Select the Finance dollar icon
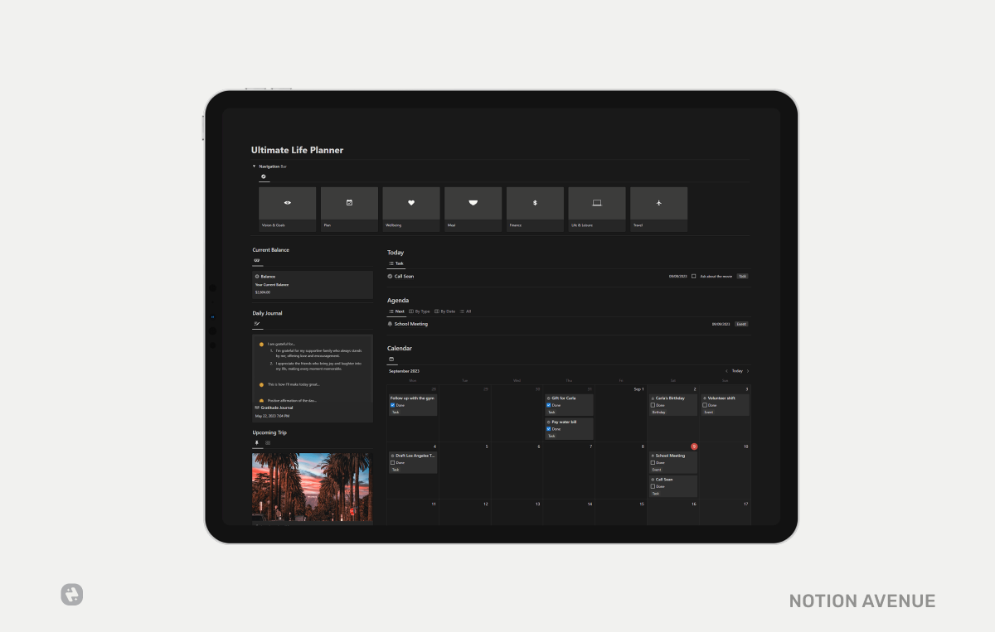The width and height of the screenshot is (995, 632). [534, 202]
